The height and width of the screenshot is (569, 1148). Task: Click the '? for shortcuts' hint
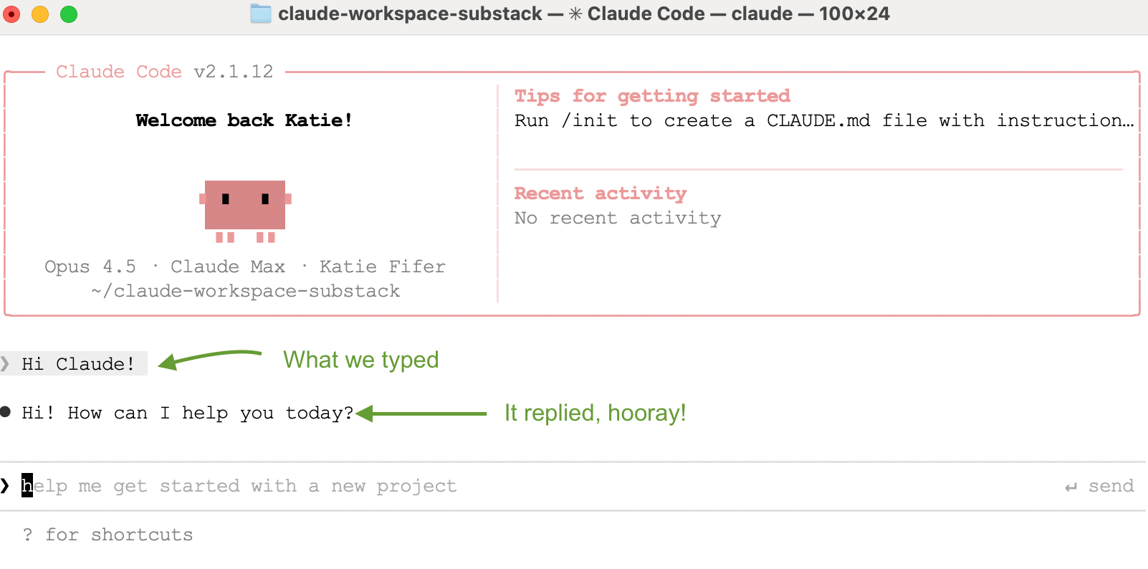pyautogui.click(x=107, y=535)
